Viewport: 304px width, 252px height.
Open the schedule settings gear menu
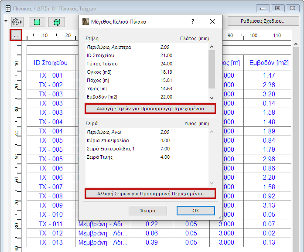(17, 21)
